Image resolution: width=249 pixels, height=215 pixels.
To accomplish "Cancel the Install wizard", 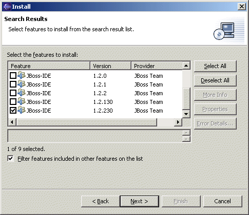I will (x=222, y=201).
